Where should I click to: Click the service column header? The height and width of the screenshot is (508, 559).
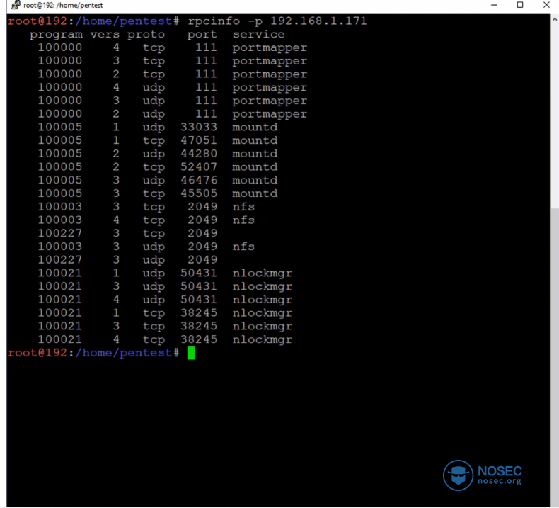coord(258,34)
